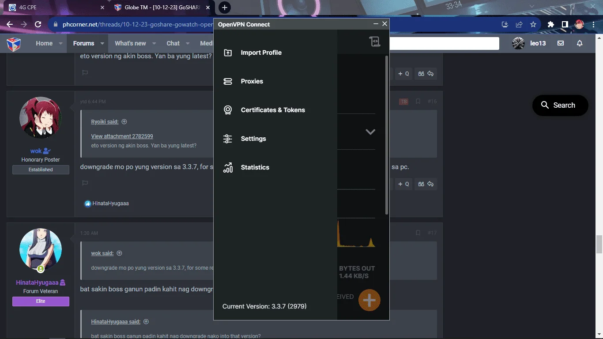Click the Certificates & Tokens badge icon
This screenshot has width=603, height=339.
point(228,110)
